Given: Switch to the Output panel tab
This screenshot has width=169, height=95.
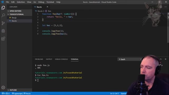Looking at the screenshot, I should [x=49, y=59].
